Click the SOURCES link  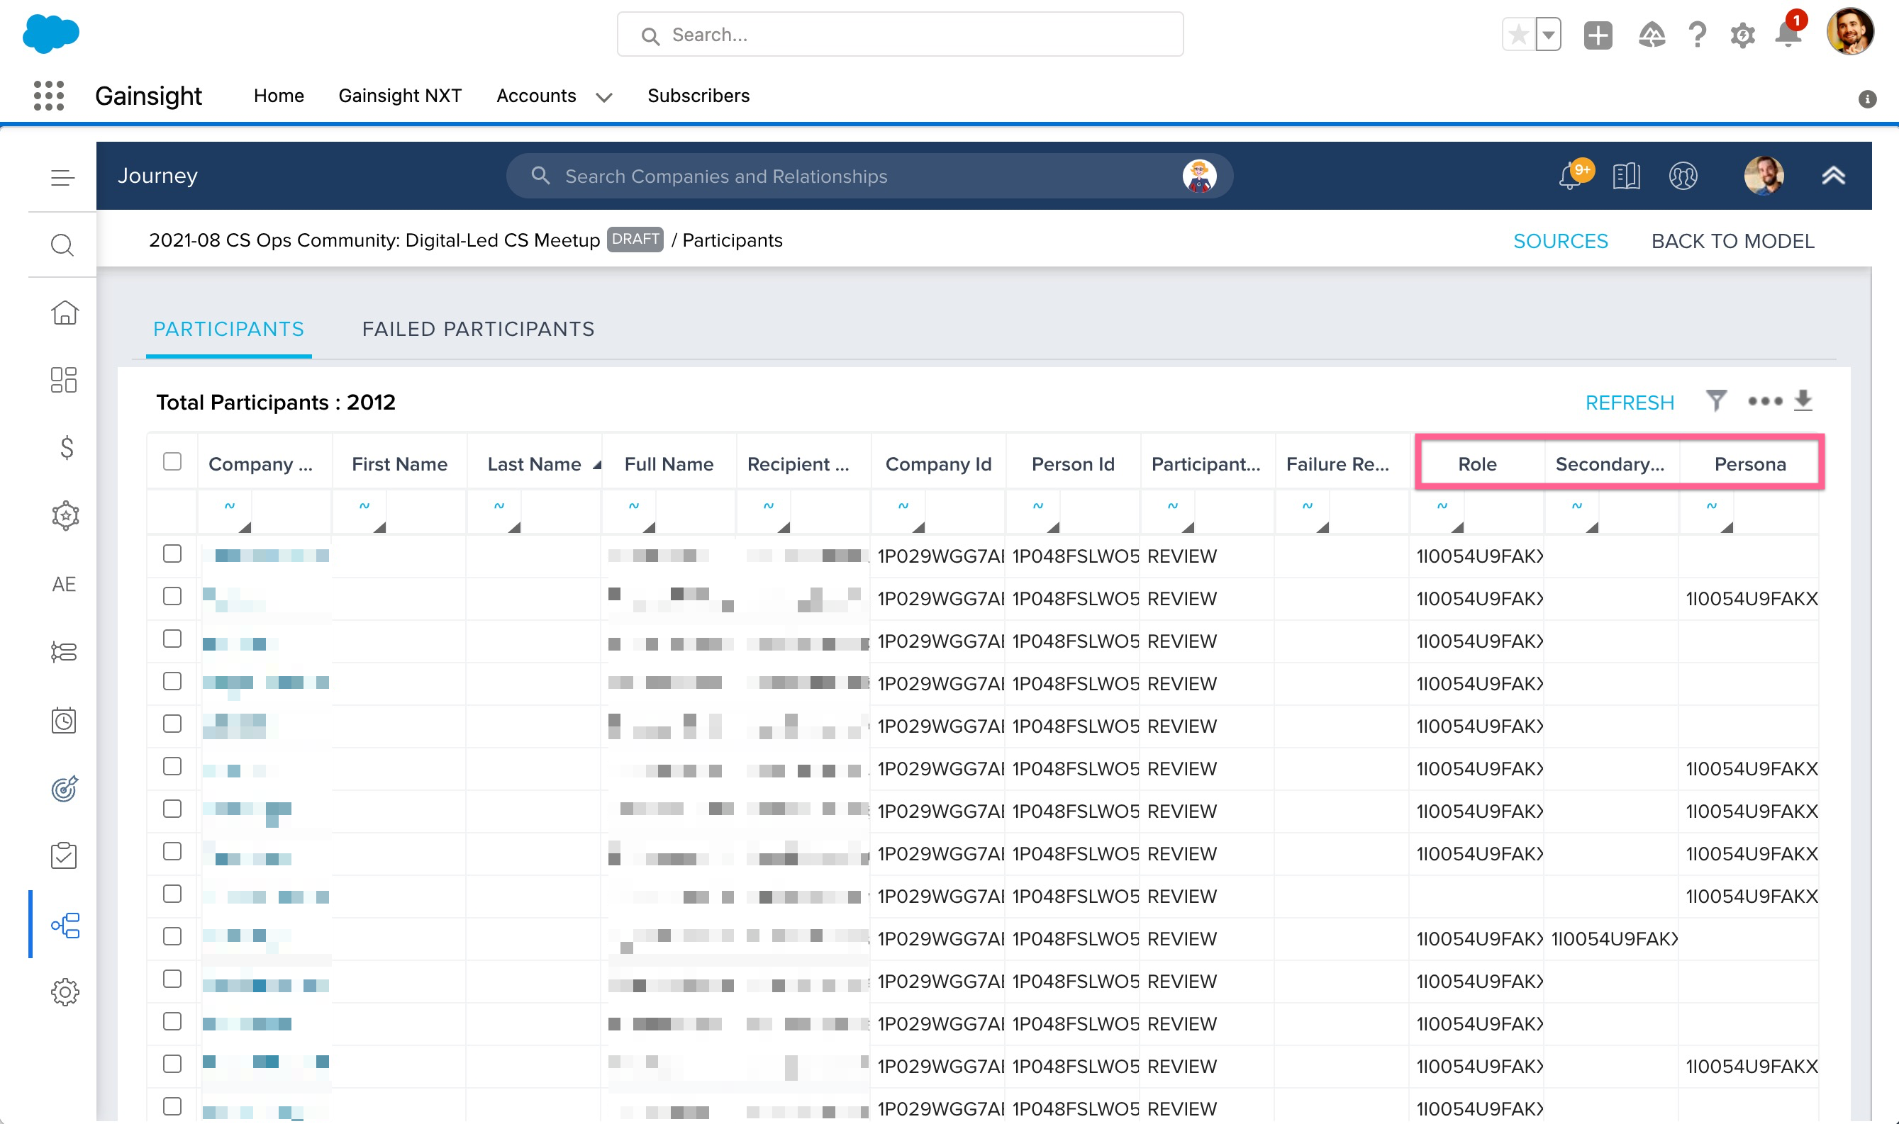pyautogui.click(x=1560, y=241)
